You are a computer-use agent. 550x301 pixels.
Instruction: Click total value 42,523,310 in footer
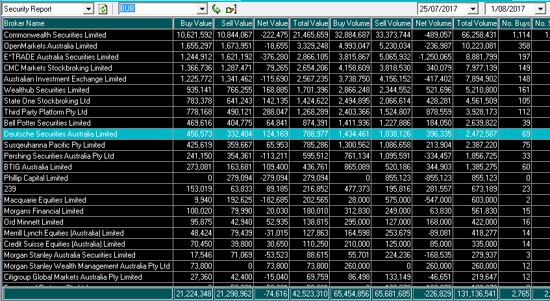tap(309, 293)
